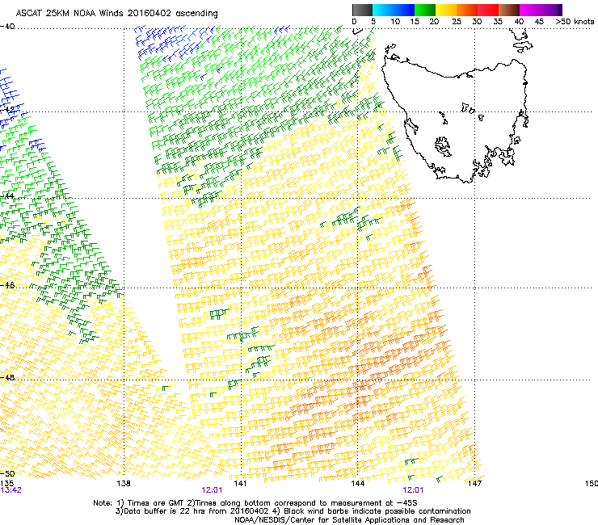Pick the green 15-20 knots legend segment
The height and width of the screenshot is (525, 598).
click(x=425, y=10)
